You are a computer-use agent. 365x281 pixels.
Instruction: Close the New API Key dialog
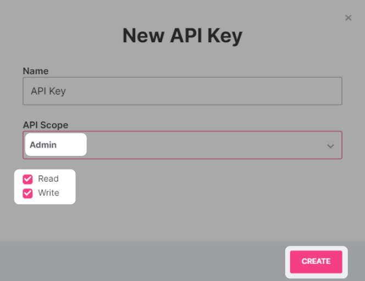tap(348, 18)
